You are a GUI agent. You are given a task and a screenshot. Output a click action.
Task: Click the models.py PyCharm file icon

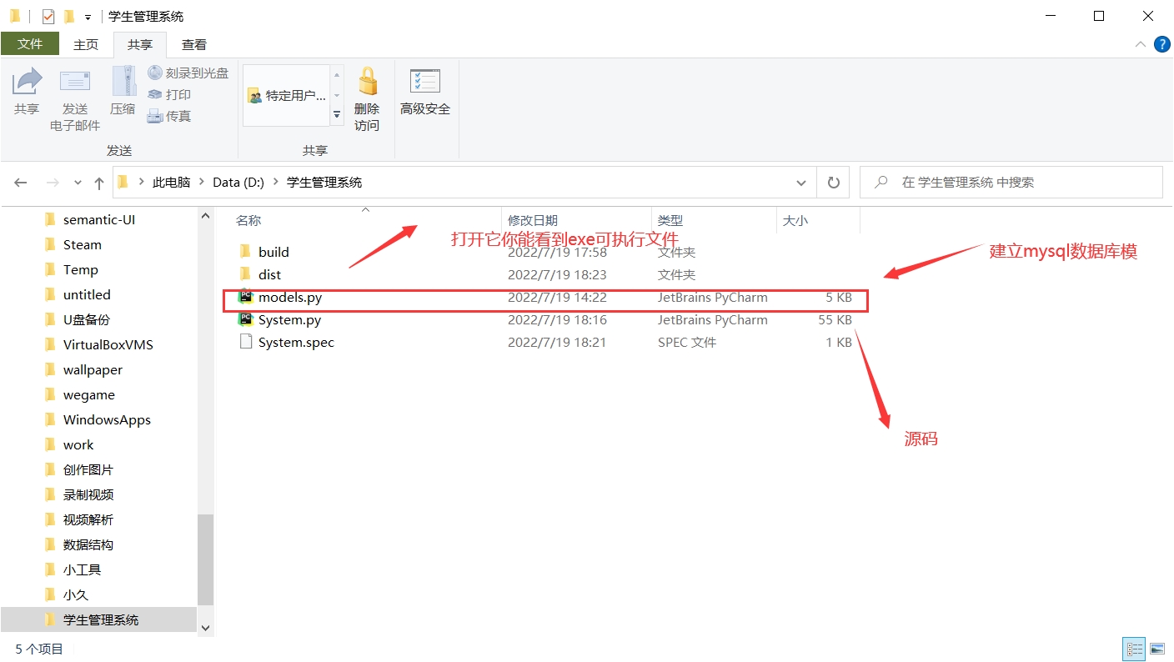pyautogui.click(x=246, y=297)
